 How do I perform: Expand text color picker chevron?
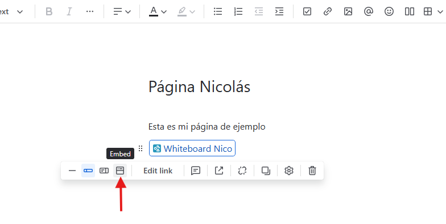(164, 11)
